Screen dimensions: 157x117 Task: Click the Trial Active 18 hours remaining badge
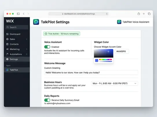click(x=62, y=34)
